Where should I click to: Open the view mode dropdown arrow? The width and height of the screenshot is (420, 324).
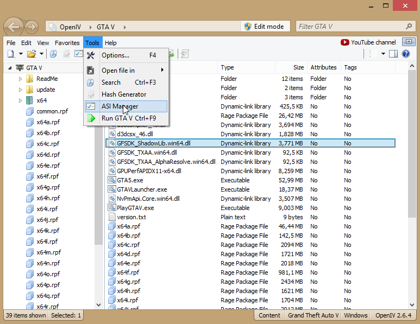pos(383,54)
